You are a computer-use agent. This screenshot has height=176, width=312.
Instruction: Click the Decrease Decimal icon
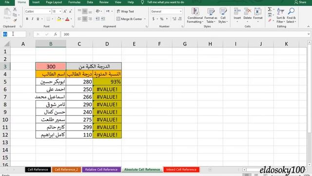point(180,19)
